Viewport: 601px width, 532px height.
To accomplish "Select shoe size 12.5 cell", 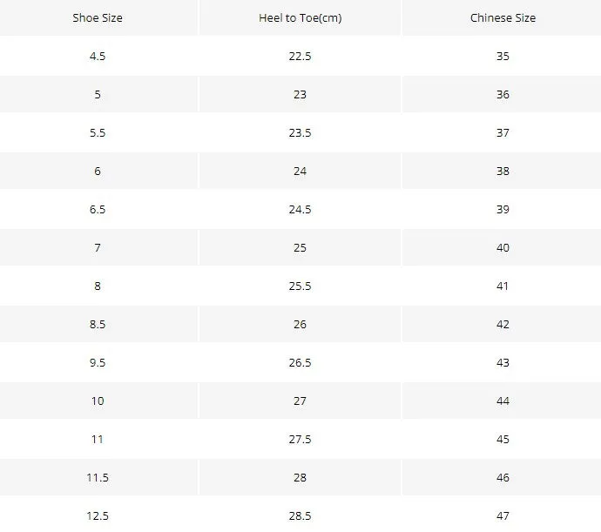I will [x=98, y=516].
